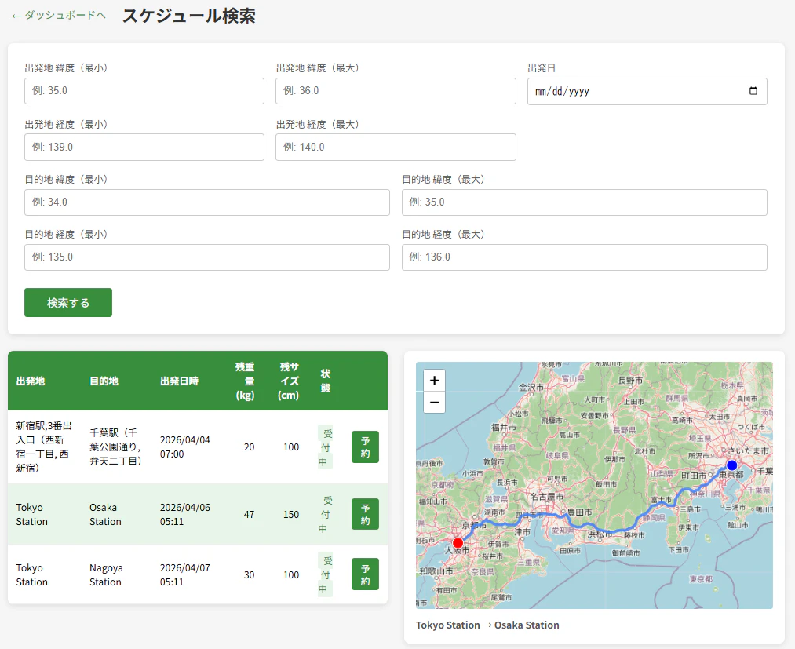
Task: Book the Osaka Station schedule with 予約
Action: (x=365, y=514)
